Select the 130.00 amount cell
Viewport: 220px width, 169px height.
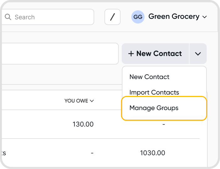click(x=83, y=124)
